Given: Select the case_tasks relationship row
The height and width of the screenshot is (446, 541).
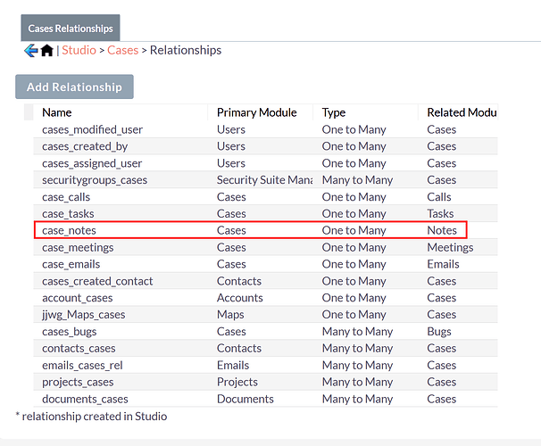Looking at the screenshot, I should [x=68, y=214].
